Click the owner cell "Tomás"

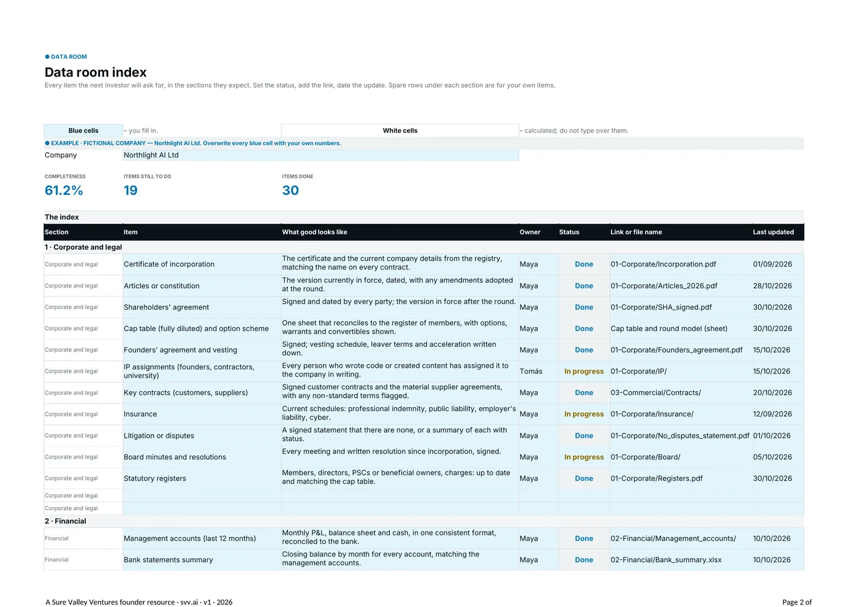(x=538, y=372)
